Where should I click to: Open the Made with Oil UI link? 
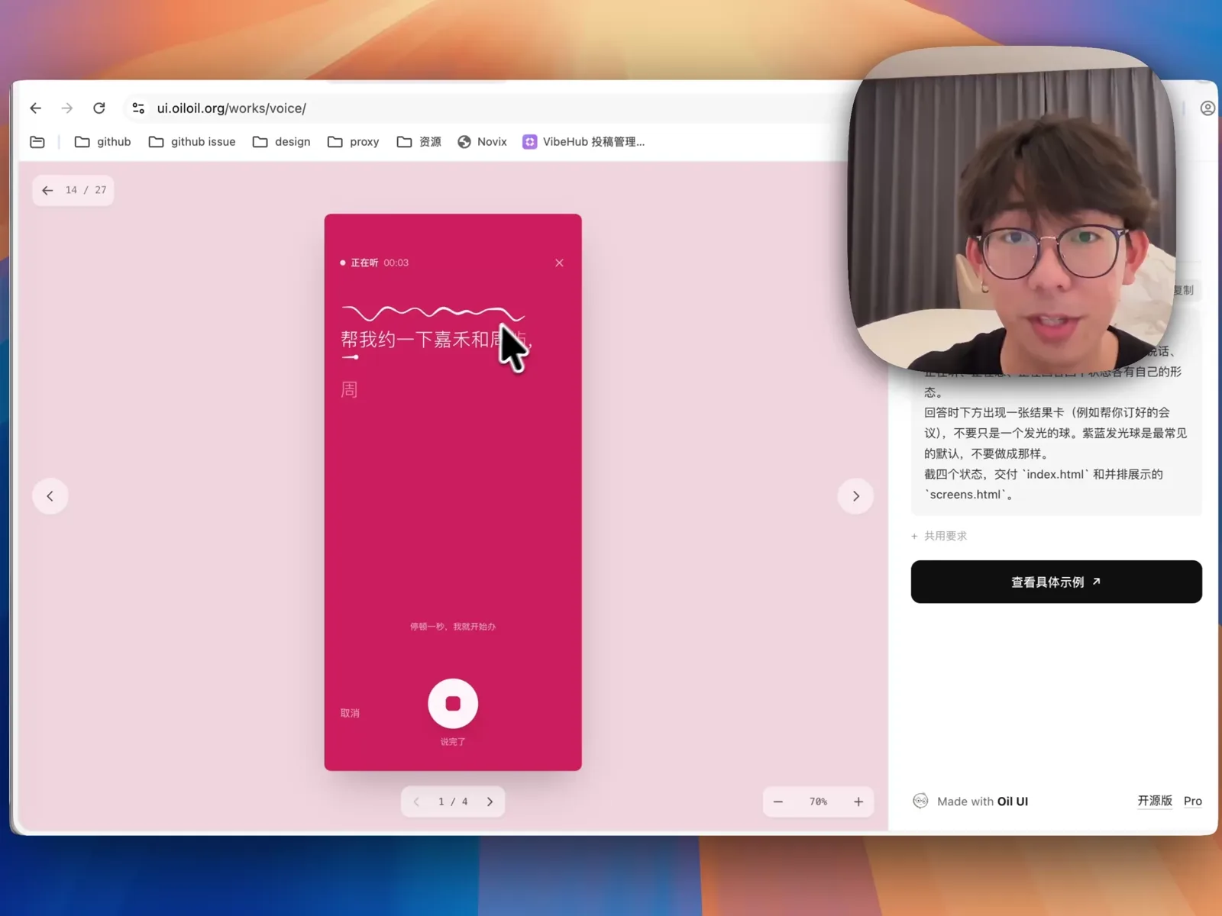coord(982,801)
